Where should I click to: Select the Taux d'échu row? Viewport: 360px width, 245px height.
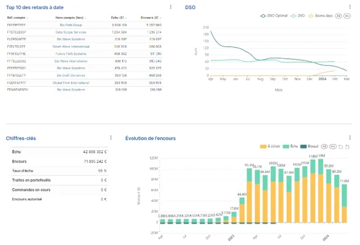click(x=59, y=170)
